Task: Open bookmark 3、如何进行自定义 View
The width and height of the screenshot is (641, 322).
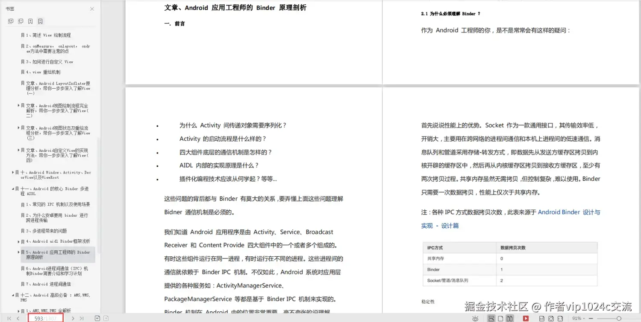Action: click(50, 62)
